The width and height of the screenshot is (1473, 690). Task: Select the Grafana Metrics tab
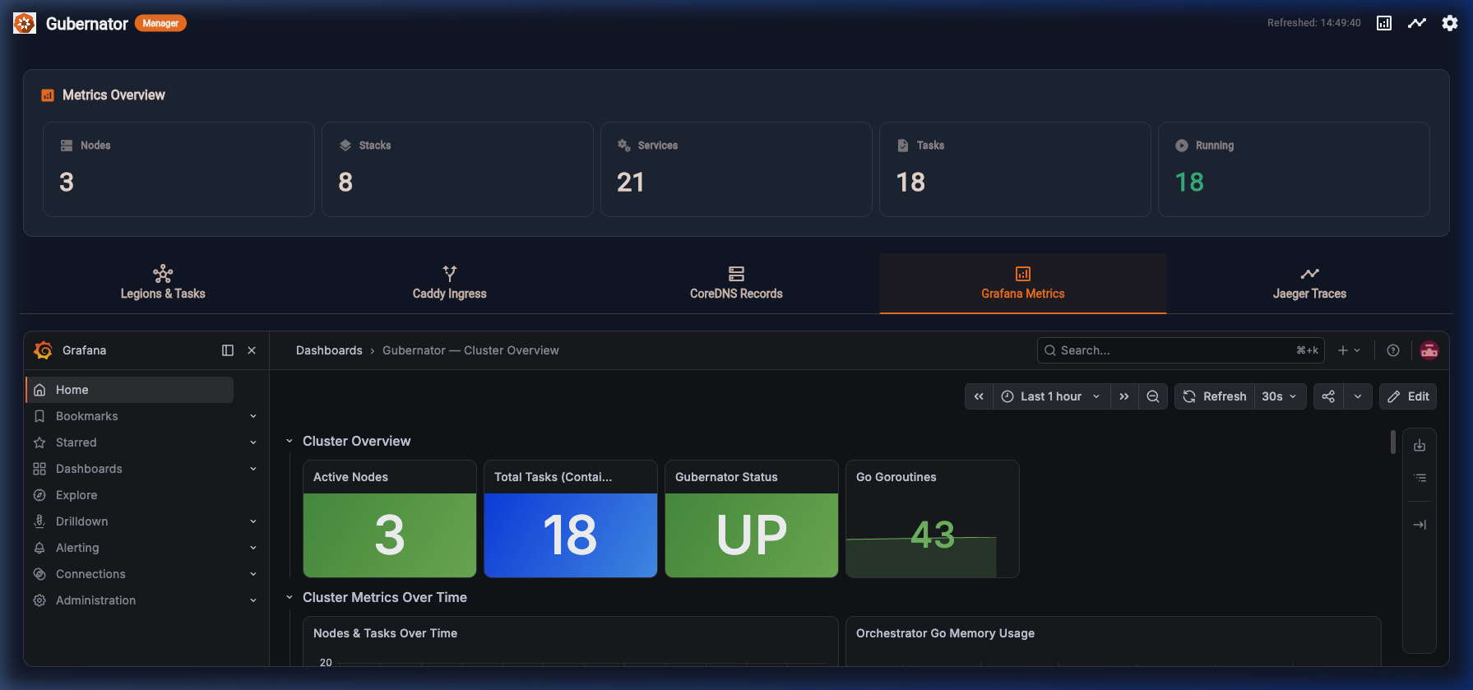pos(1023,284)
